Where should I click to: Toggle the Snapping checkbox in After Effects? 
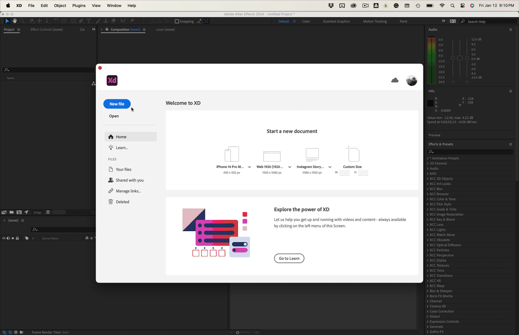(x=177, y=21)
